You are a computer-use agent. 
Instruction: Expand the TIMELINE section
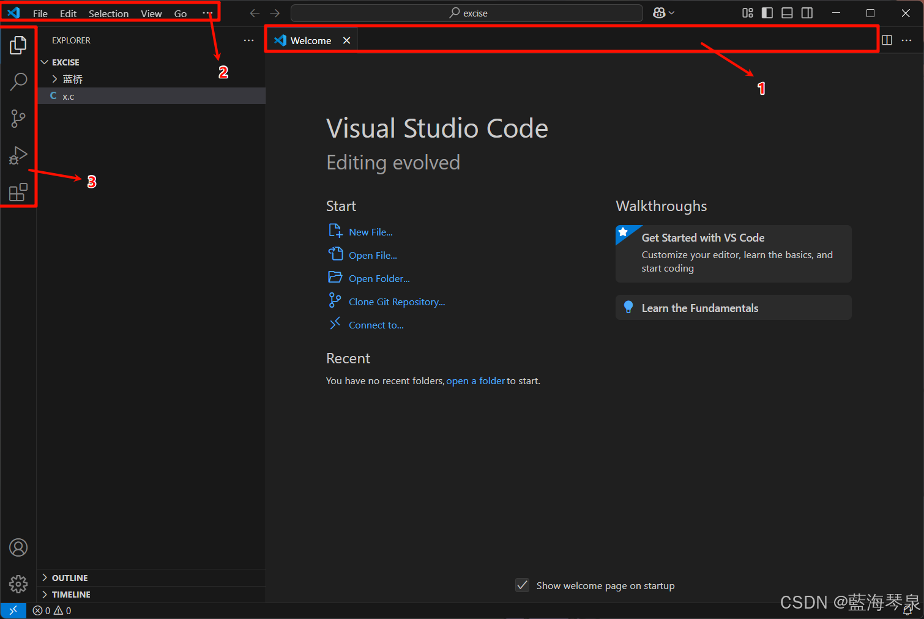tap(45, 594)
